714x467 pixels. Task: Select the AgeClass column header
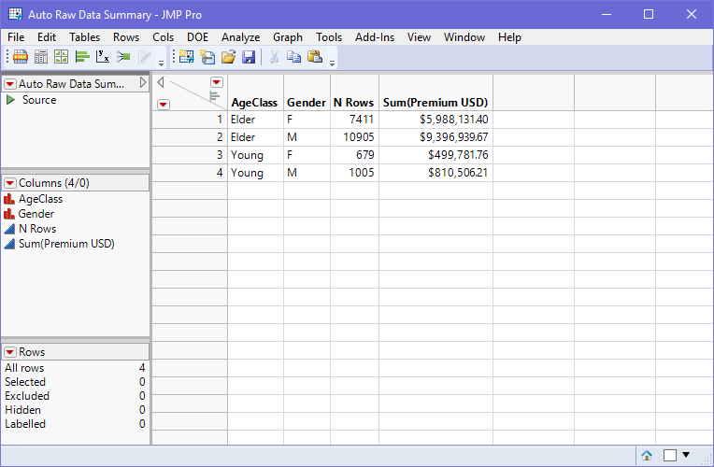pyautogui.click(x=255, y=92)
